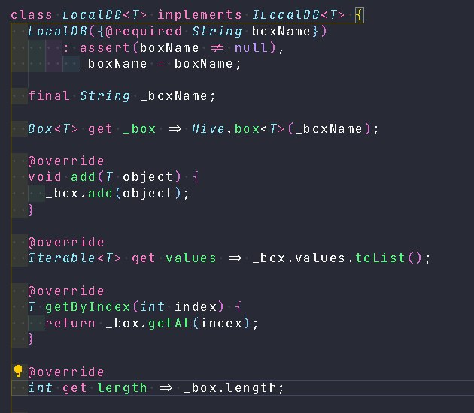Click 'void add(T object)' method signature
This screenshot has height=413, width=474.
[105, 177]
